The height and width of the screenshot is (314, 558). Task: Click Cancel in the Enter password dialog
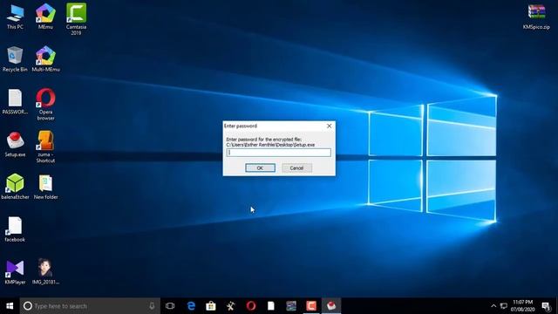[x=296, y=168]
